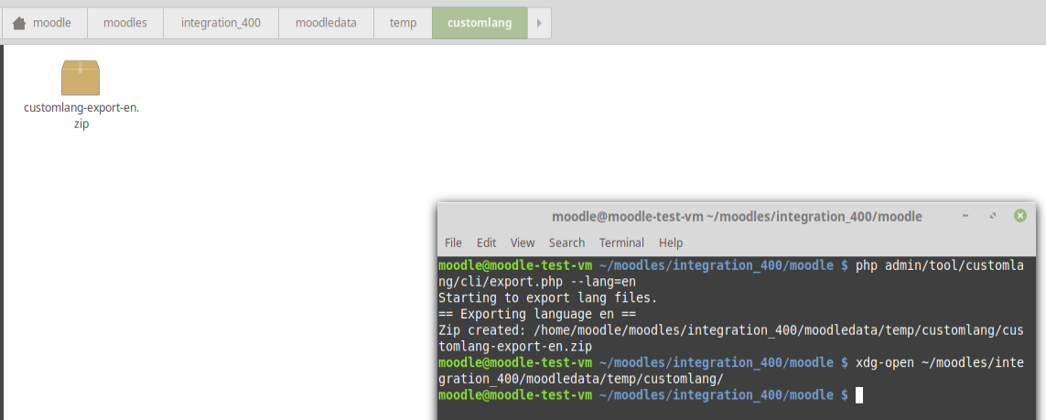Open the customlang-export-en.zip archive icon

point(80,78)
